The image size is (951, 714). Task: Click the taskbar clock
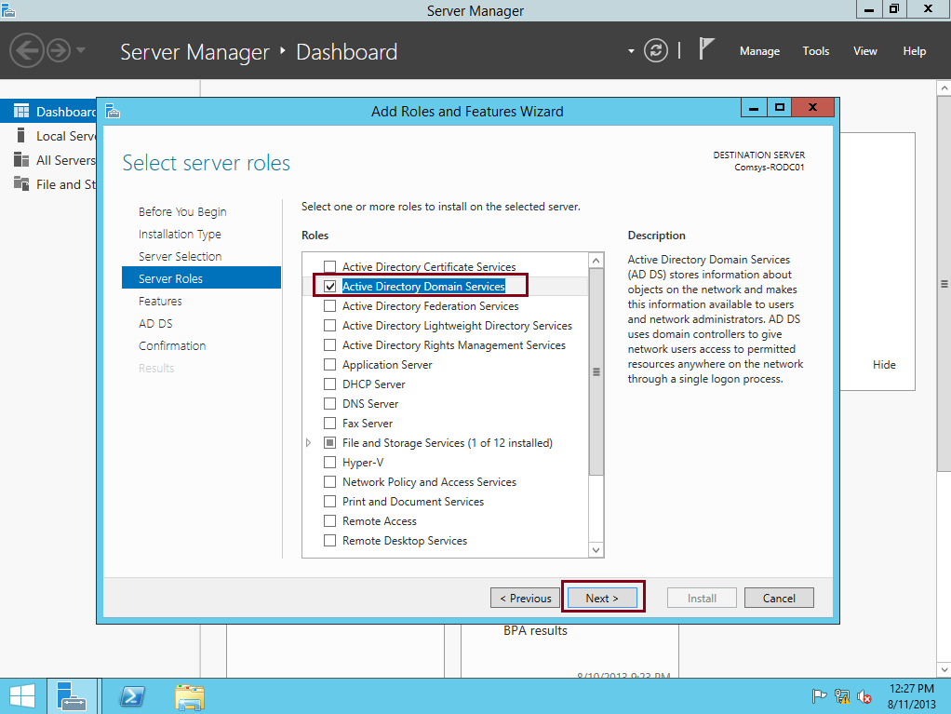click(x=912, y=696)
